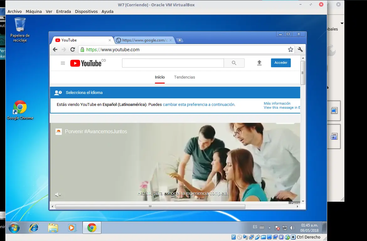Click 'View this message in' link
The height and width of the screenshot is (241, 367).
pos(282,107)
